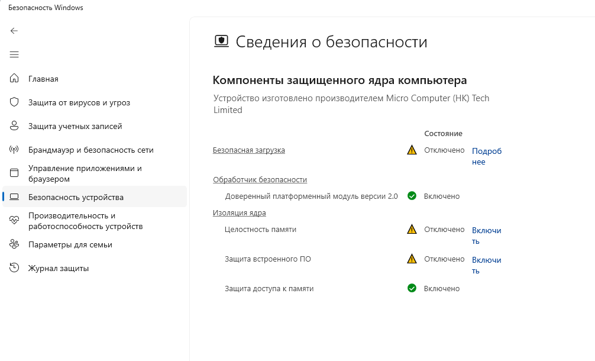Click Изоляция ядра underlined heading
Viewport: 595px width, 361px height.
[x=239, y=213]
